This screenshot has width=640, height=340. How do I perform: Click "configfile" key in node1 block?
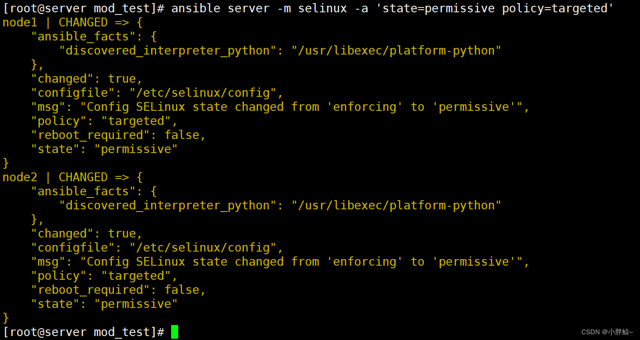point(73,93)
